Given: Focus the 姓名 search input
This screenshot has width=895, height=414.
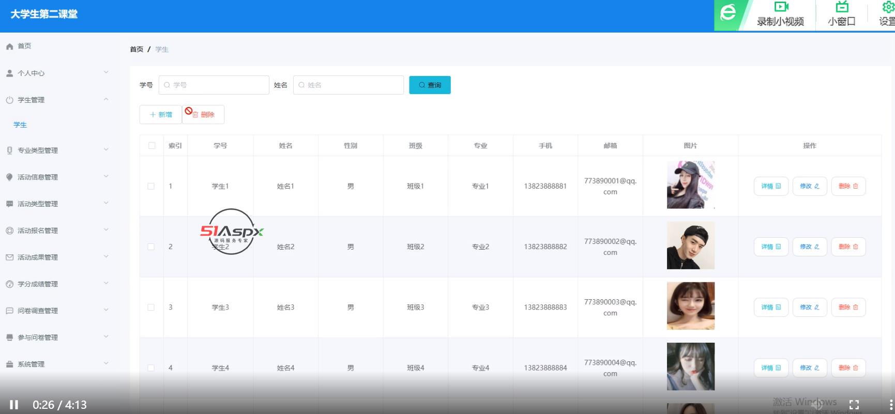Looking at the screenshot, I should (x=348, y=85).
